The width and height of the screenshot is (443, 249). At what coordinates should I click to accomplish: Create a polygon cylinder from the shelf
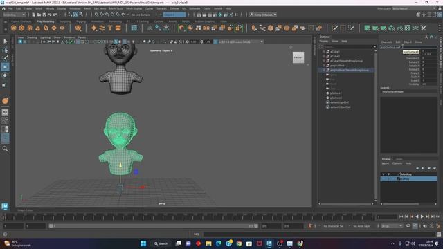(30, 28)
